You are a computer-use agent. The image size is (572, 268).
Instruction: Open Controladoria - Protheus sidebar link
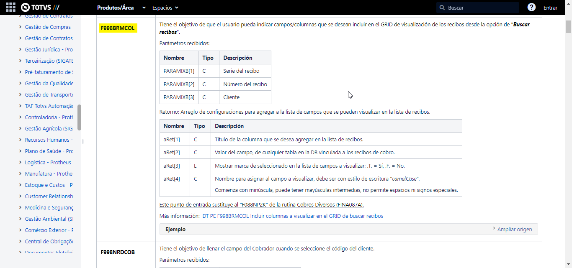coord(49,117)
